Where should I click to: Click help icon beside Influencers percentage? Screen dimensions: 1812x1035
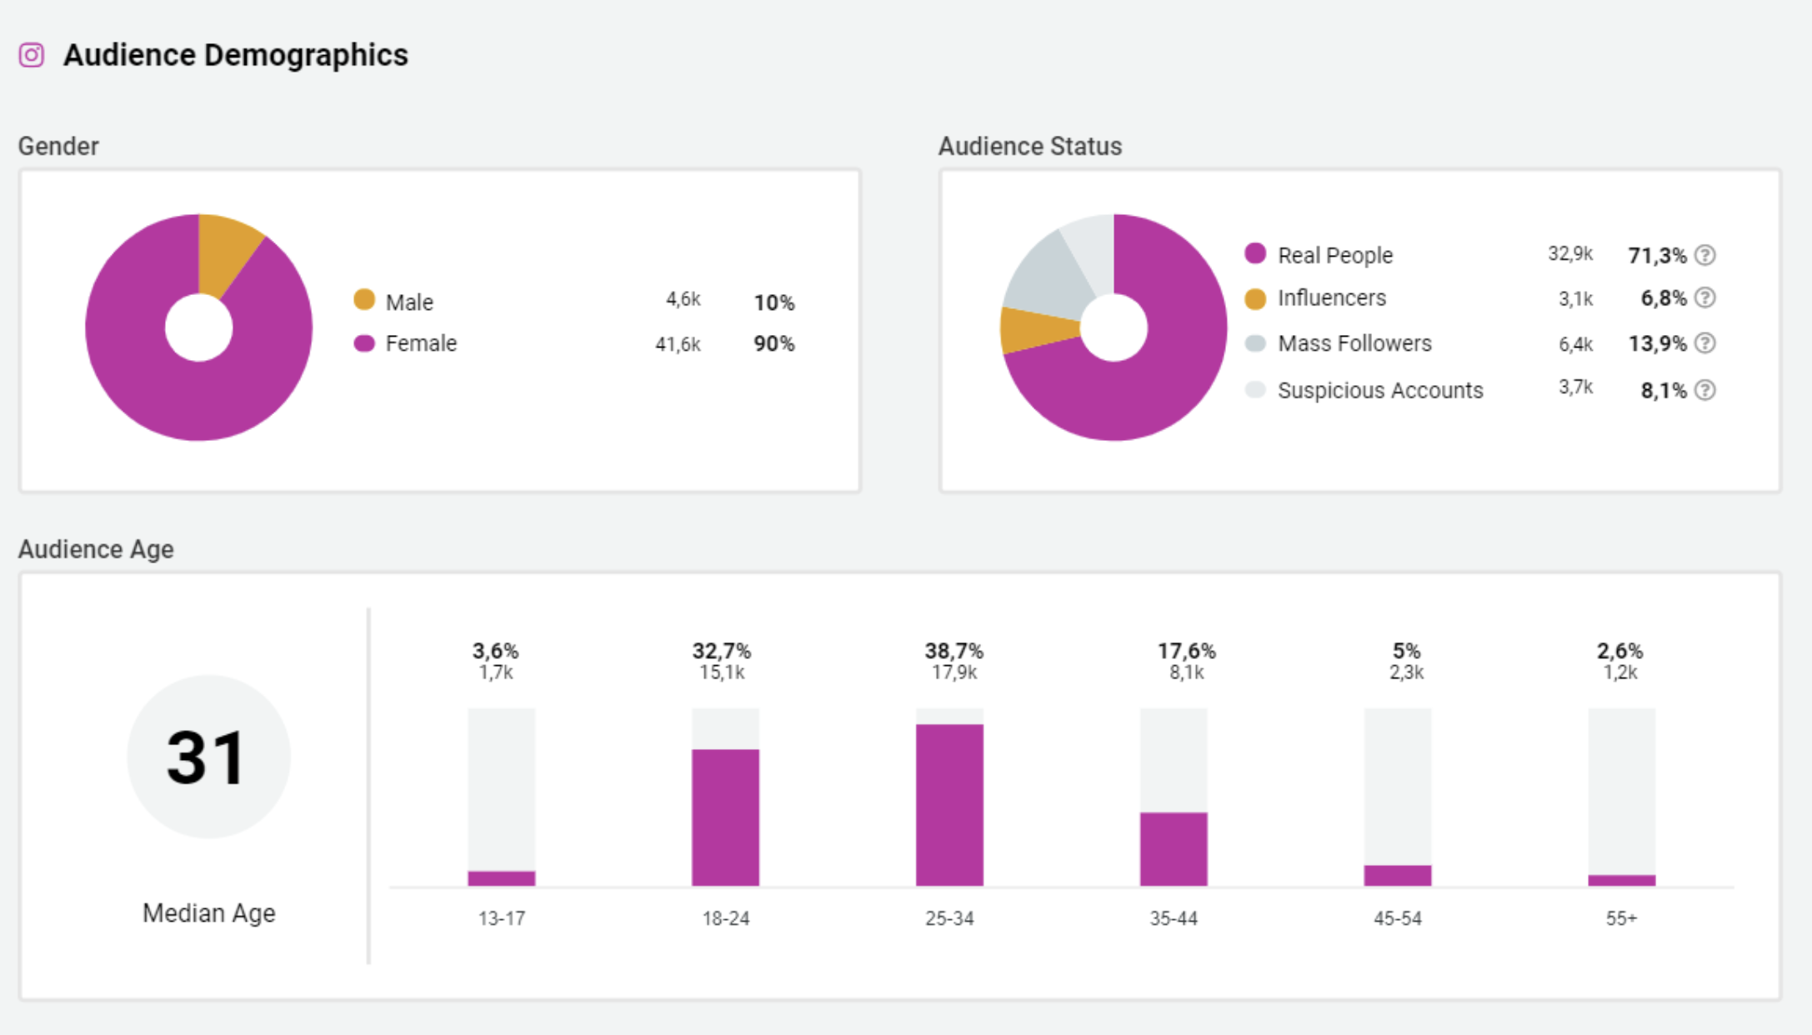point(1705,297)
